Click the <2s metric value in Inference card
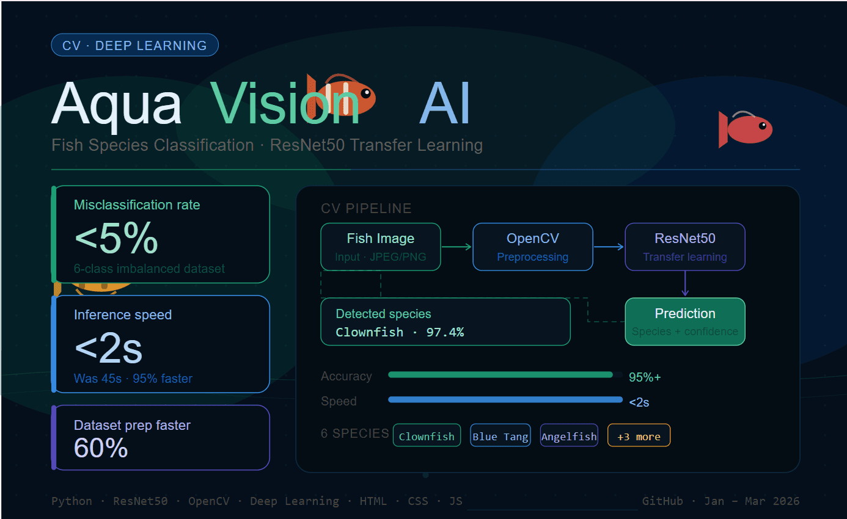Viewport: 847px width, 519px height. coord(108,349)
